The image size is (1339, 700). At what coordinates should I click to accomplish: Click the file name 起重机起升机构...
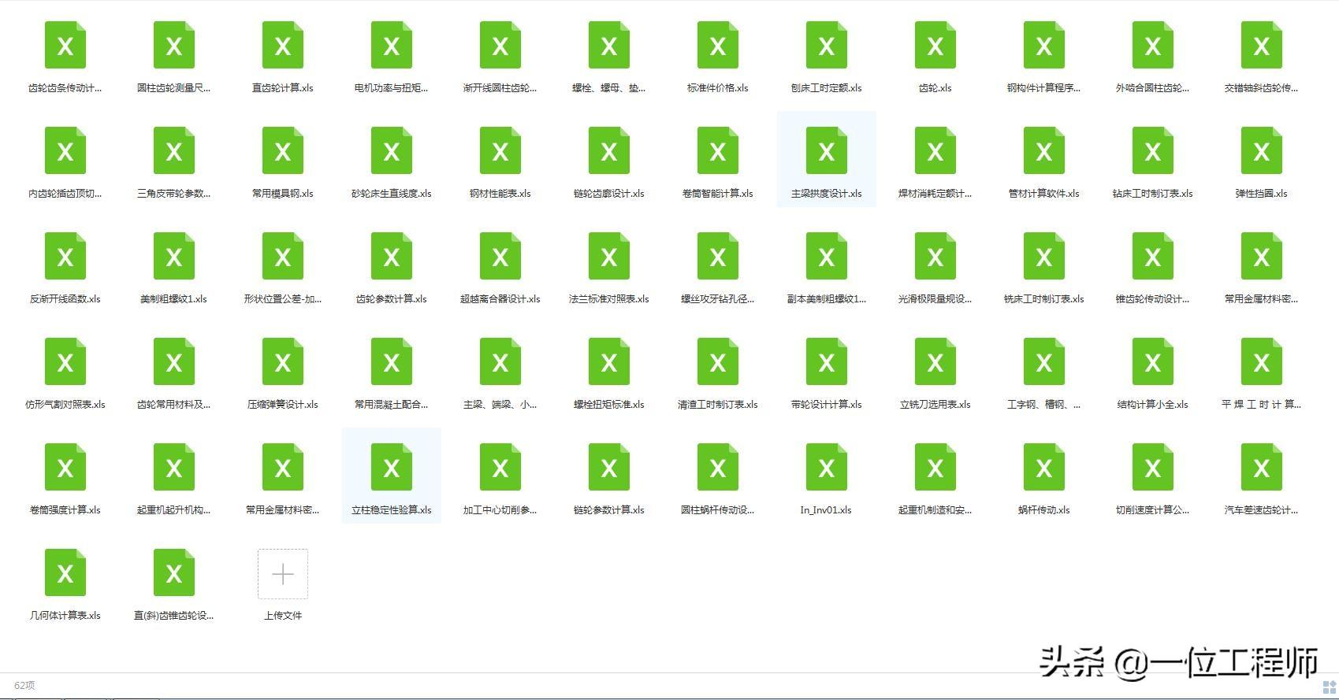coord(174,510)
